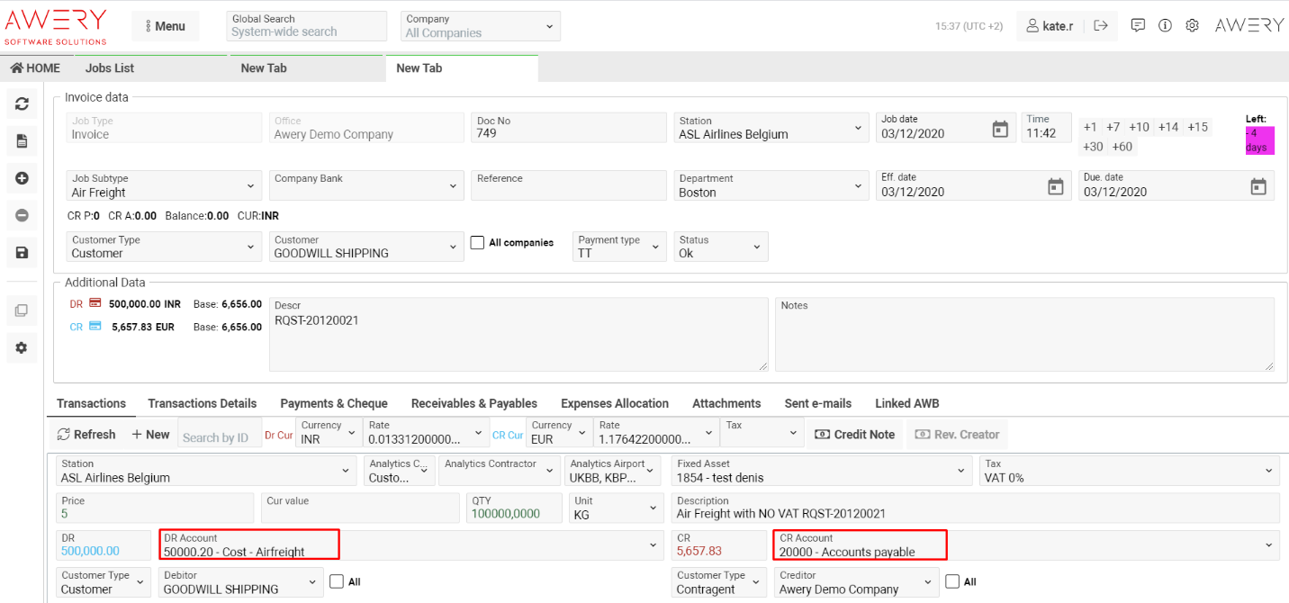This screenshot has height=603, width=1289.
Task: Open the Job date calendar picker
Action: [1000, 130]
